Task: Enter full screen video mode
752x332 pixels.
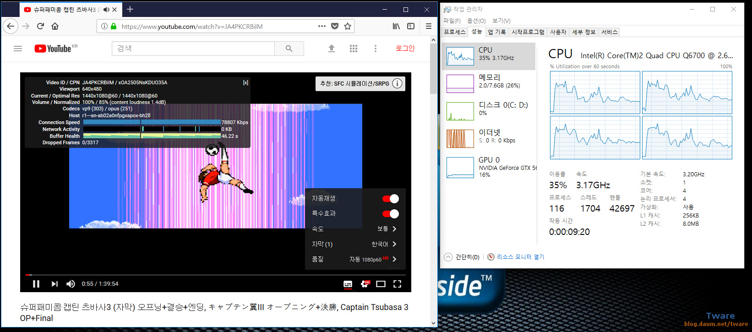Action: point(397,284)
